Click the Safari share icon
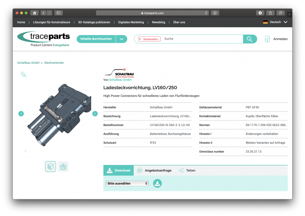Screen dimensions: 305x216 click(x=270, y=13)
